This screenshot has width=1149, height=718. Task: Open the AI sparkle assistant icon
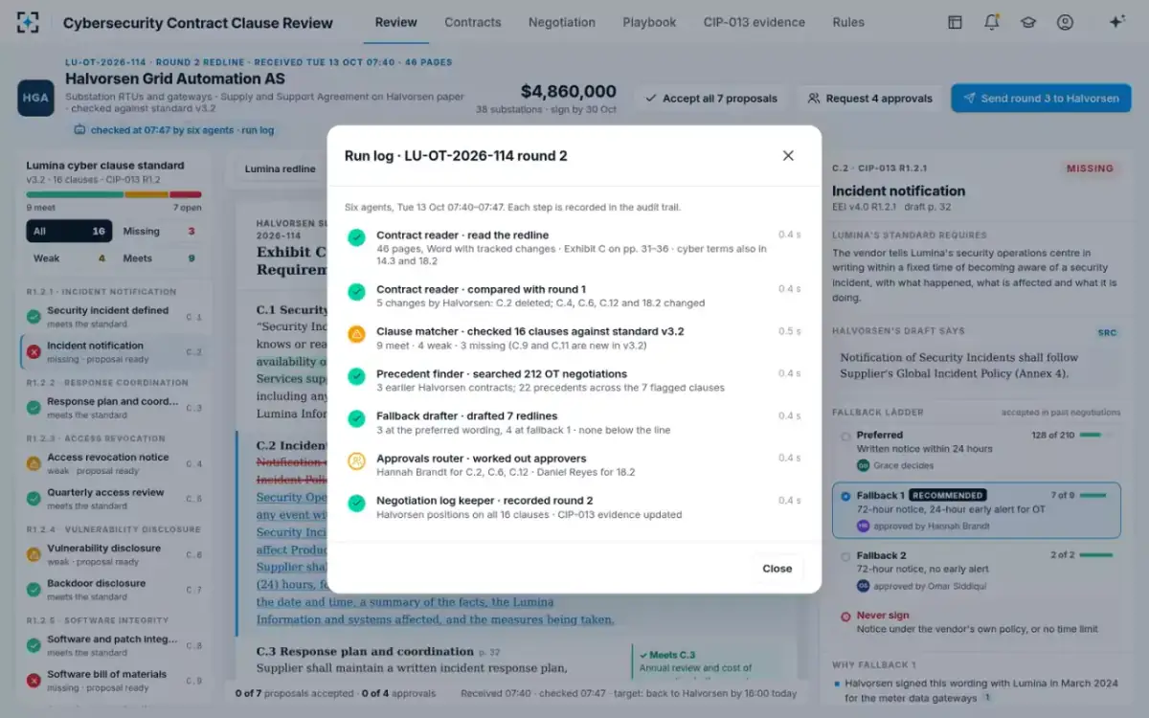coord(1116,22)
